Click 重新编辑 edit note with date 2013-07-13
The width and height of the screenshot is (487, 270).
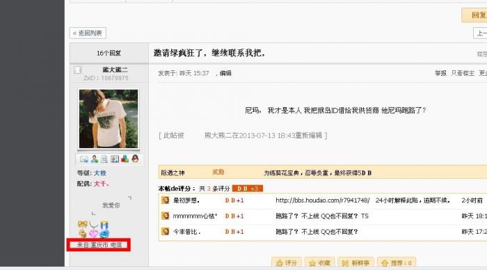point(243,136)
